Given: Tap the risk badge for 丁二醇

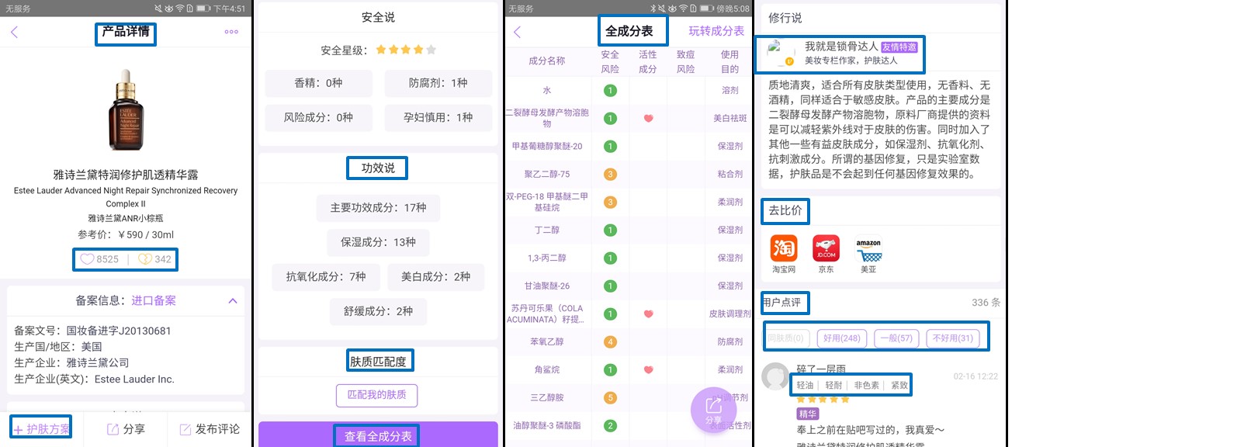Looking at the screenshot, I should coord(611,230).
